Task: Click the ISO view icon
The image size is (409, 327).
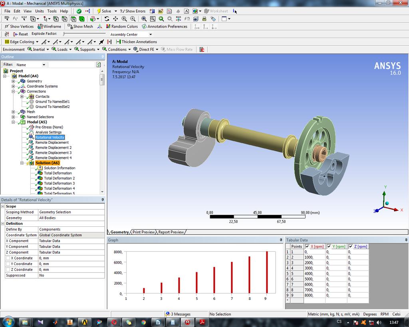Action: tap(179, 19)
